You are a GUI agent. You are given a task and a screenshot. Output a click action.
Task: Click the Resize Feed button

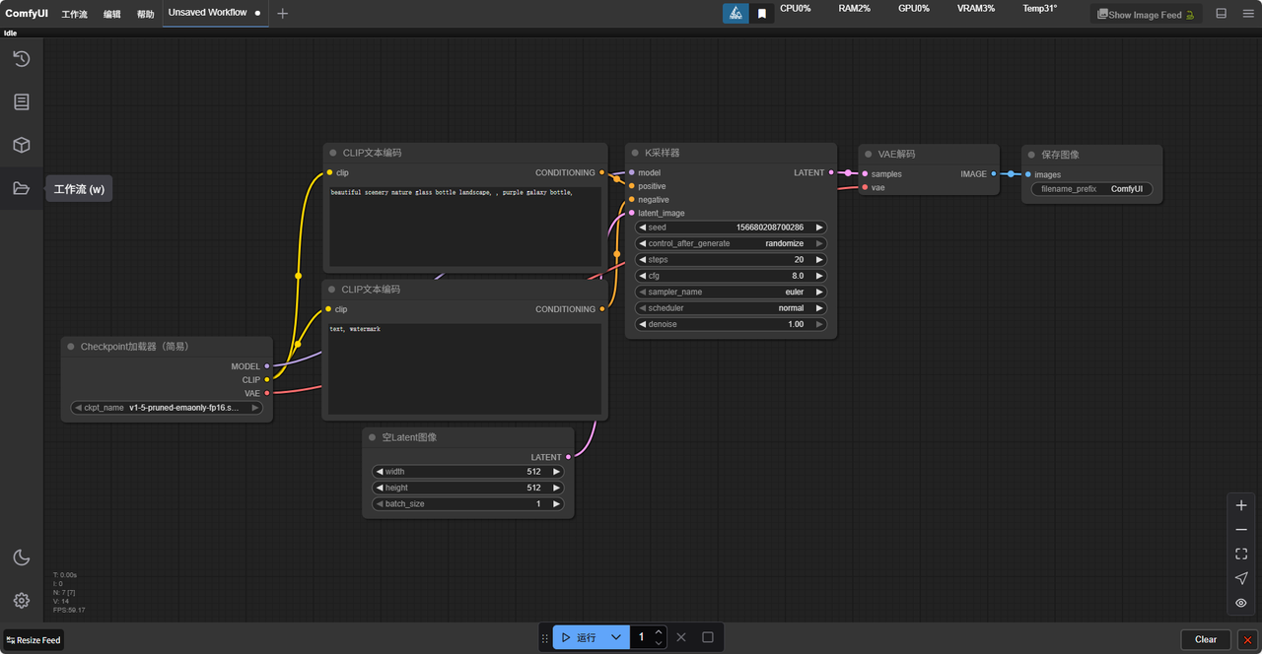coord(34,640)
